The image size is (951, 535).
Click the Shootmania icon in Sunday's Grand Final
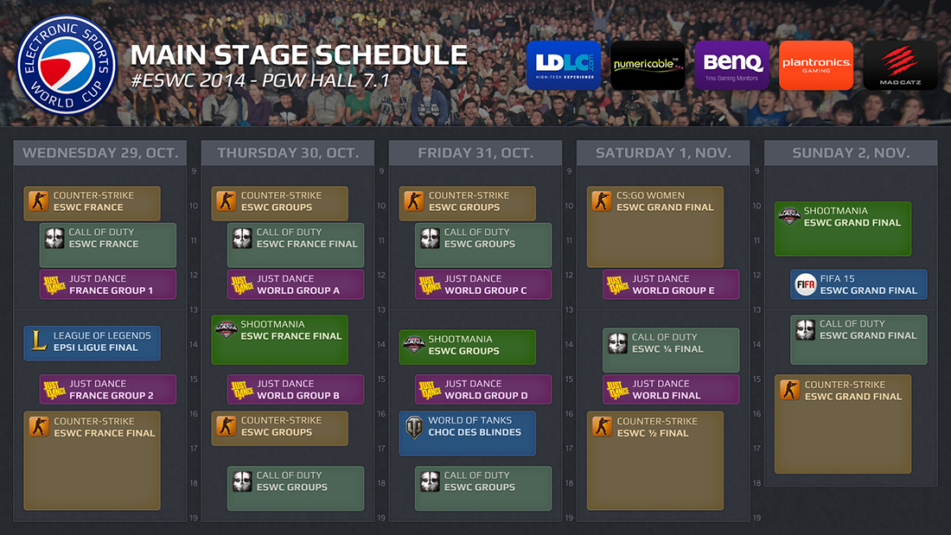pyautogui.click(x=789, y=215)
